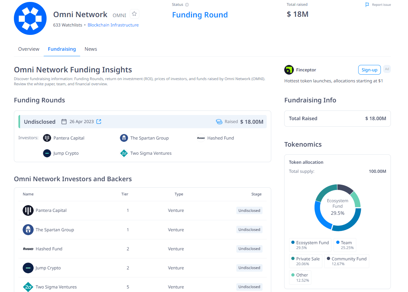Open the News tab
Image resolution: width=408 pixels, height=292 pixels.
(x=91, y=49)
